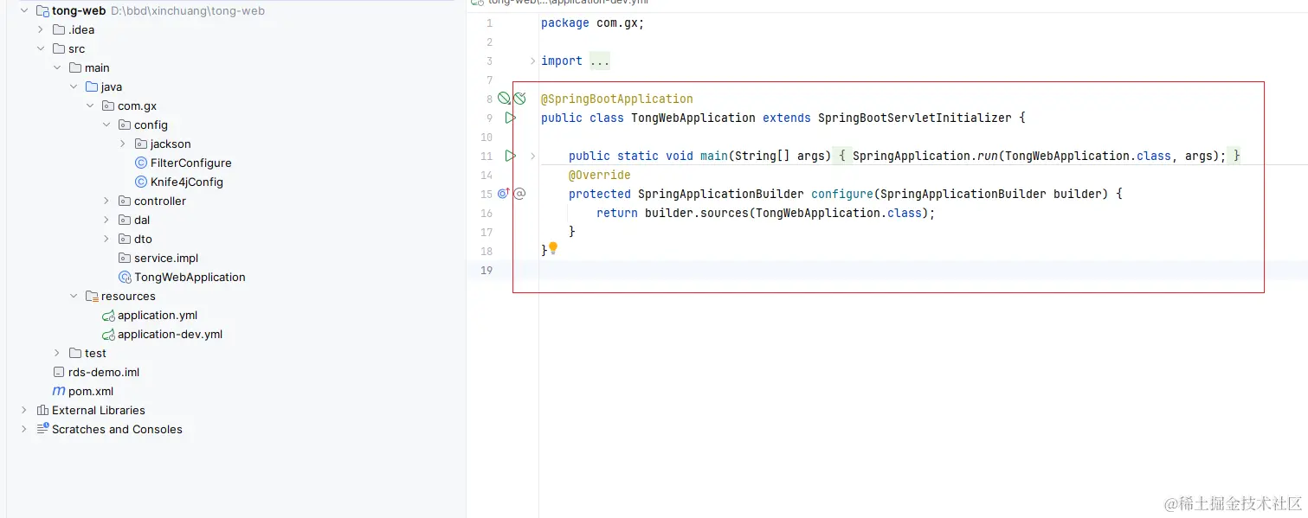
Task: Click the Knife4jConfig class icon
Action: tap(141, 182)
